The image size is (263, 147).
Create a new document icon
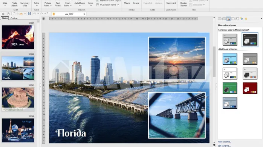14,14
